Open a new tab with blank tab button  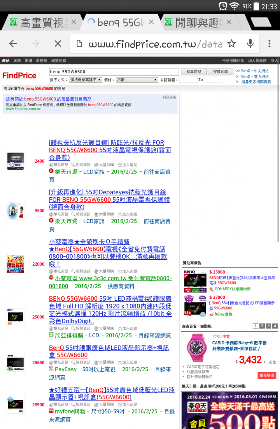point(261,22)
